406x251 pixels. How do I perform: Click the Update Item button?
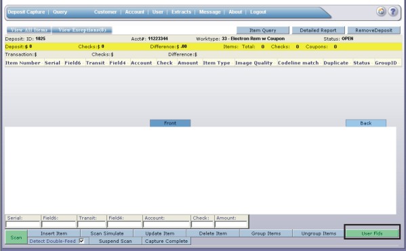pyautogui.click(x=160, y=233)
